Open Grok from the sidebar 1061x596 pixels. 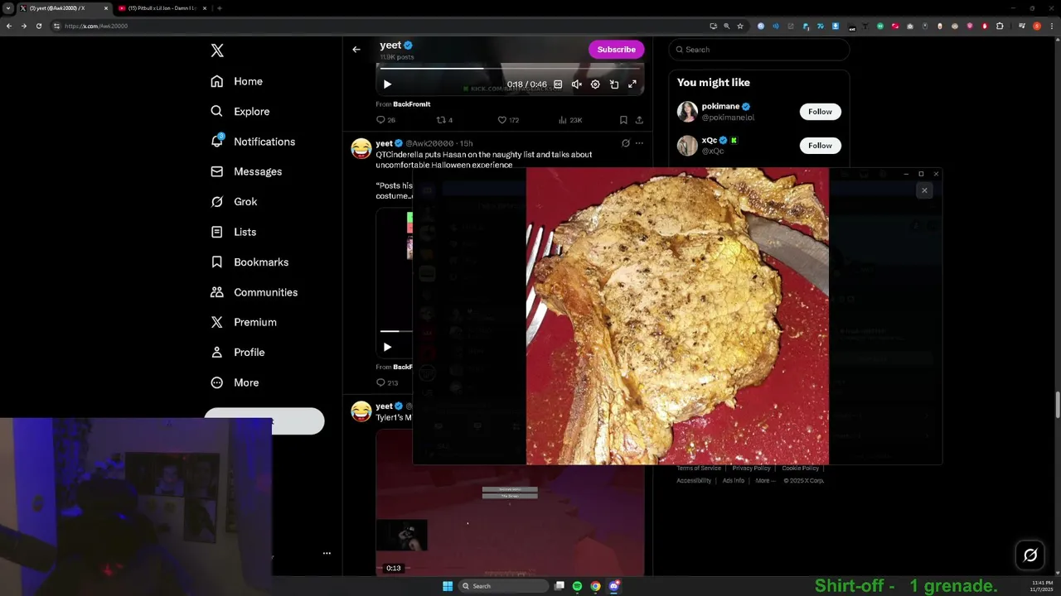coord(234,201)
